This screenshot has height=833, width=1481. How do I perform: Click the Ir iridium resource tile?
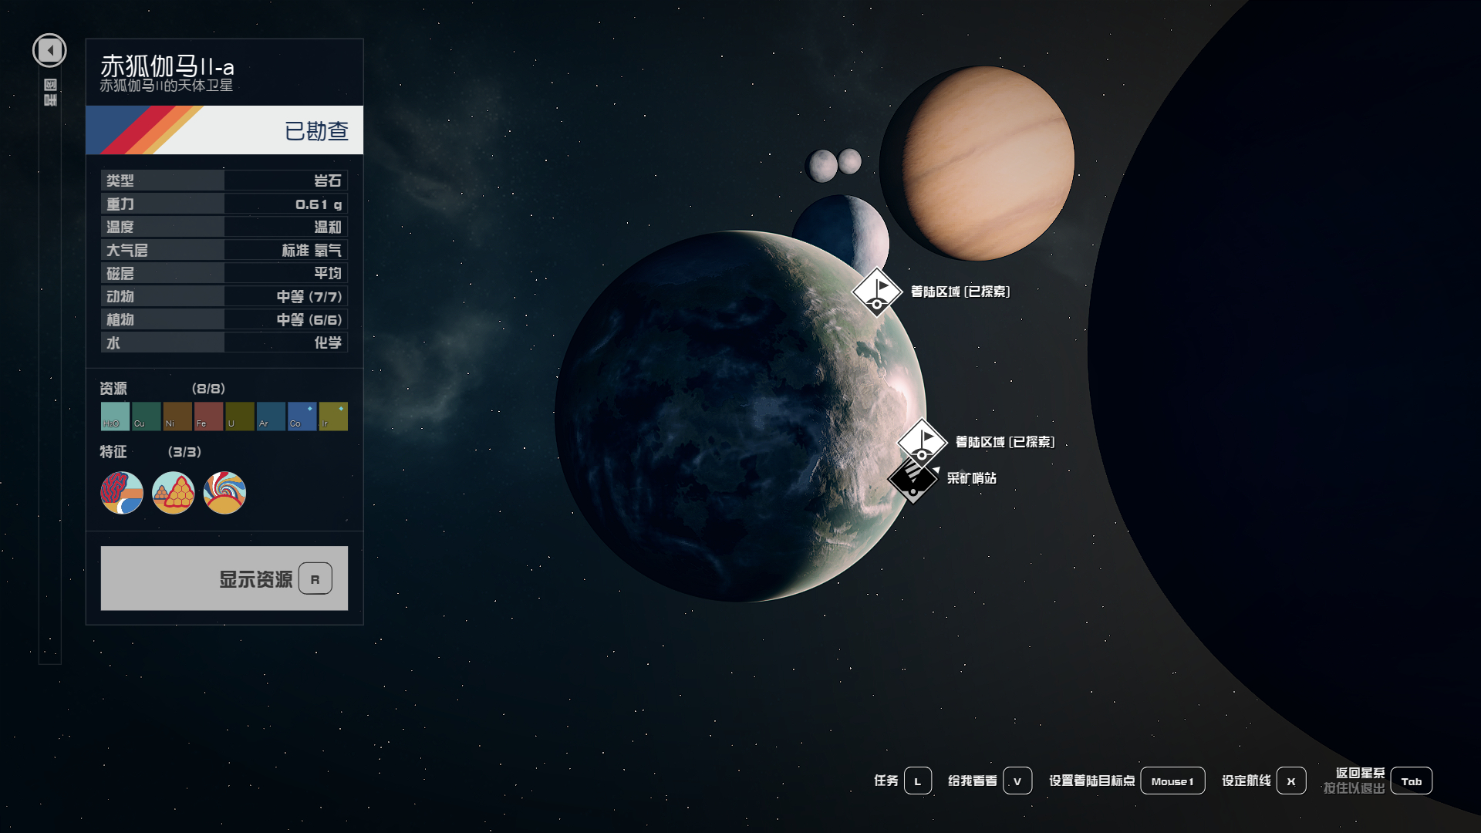pos(333,416)
